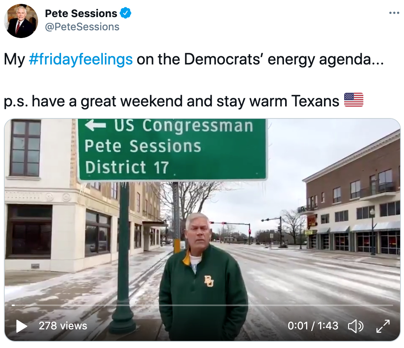Click the green District 17 sign in the video
The image size is (404, 348).
point(172,149)
